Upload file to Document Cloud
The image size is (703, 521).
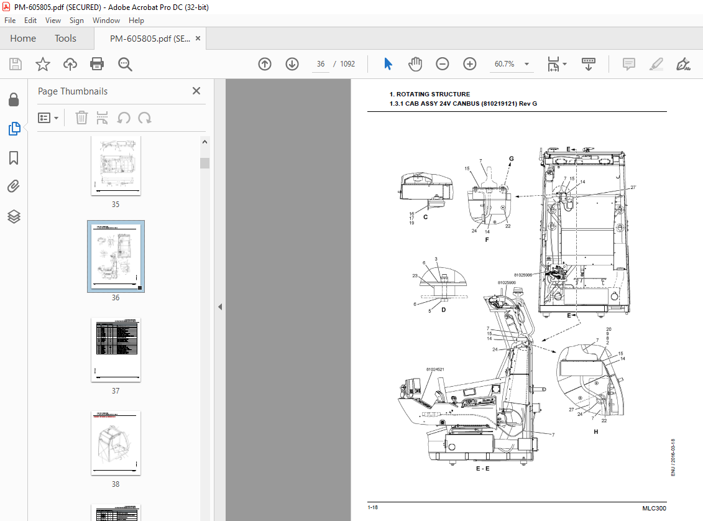(x=70, y=64)
